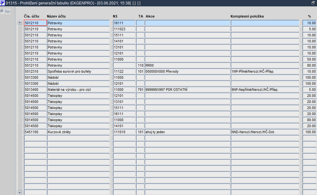Viewport: 317px width, 195px height.
Task: Click the Čís. účtu column header
Action: coord(32,16)
